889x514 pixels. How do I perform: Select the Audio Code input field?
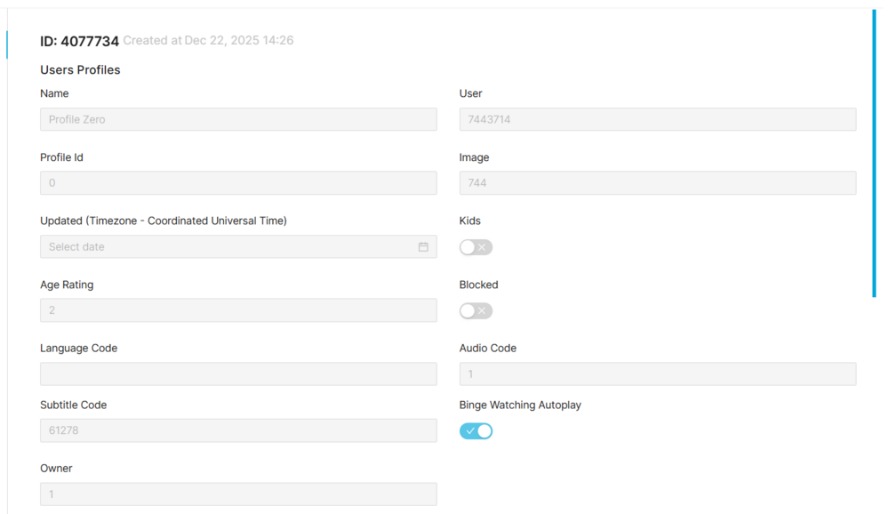coord(657,373)
